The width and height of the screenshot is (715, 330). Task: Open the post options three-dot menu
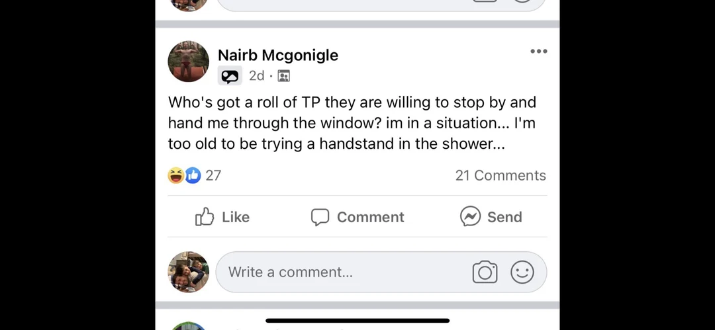538,52
